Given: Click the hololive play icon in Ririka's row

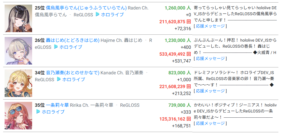Looking at the screenshot, I should pos(38,111).
